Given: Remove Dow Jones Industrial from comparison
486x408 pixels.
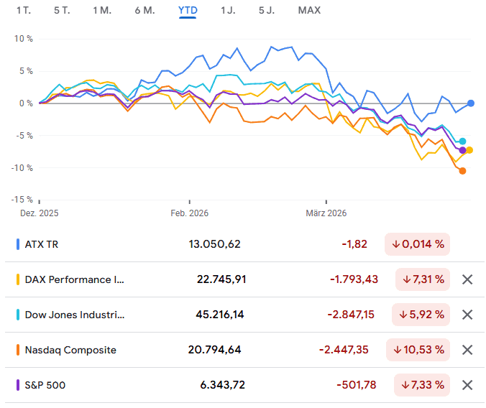Looking at the screenshot, I should click(x=467, y=315).
